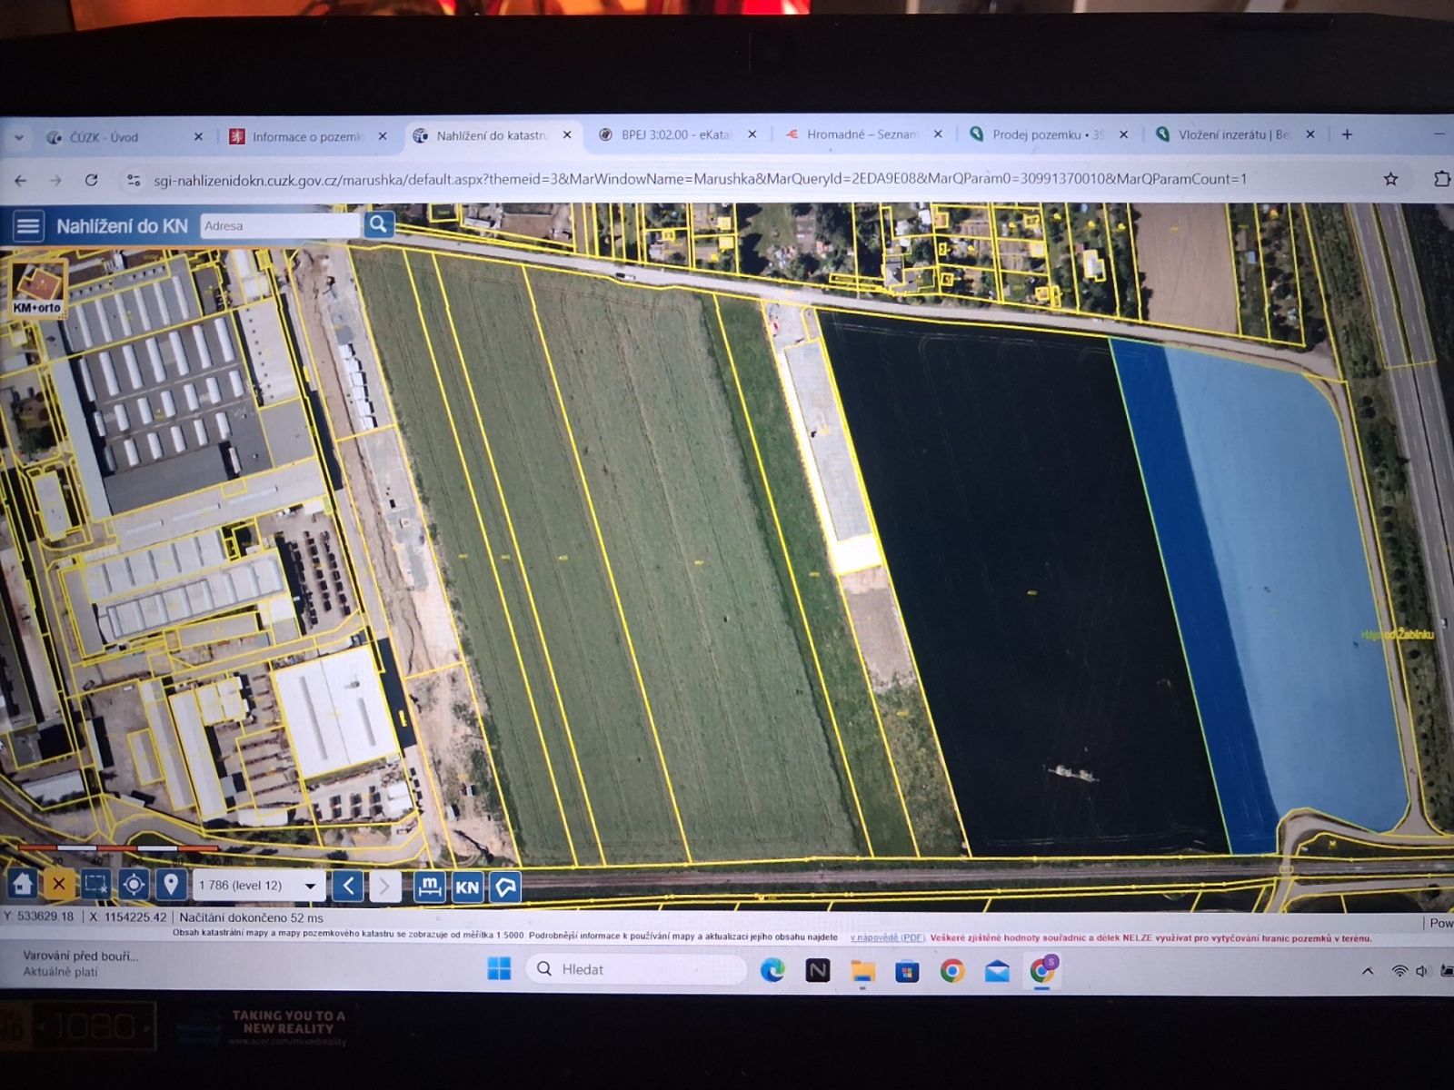
Task: Switch to Hromadné – Seznam tab
Action: point(861,134)
